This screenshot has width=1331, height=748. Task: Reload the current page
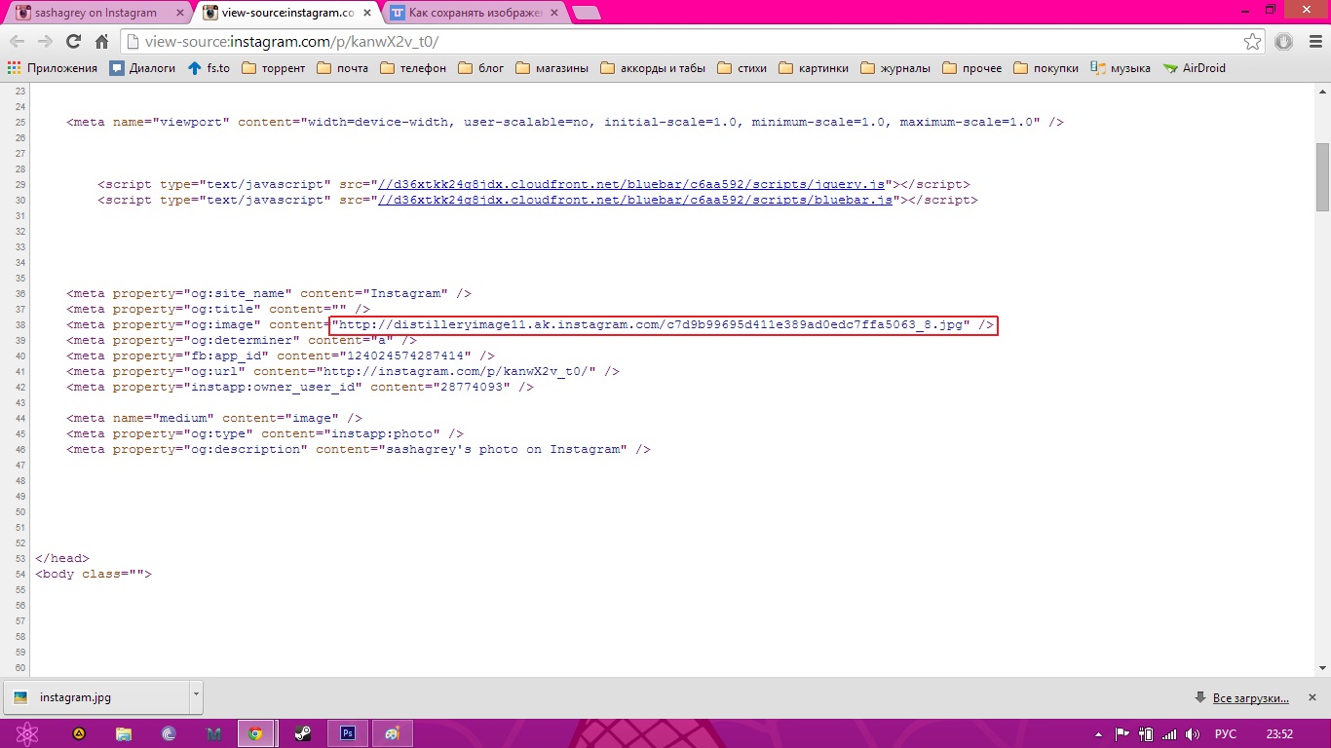[73, 42]
